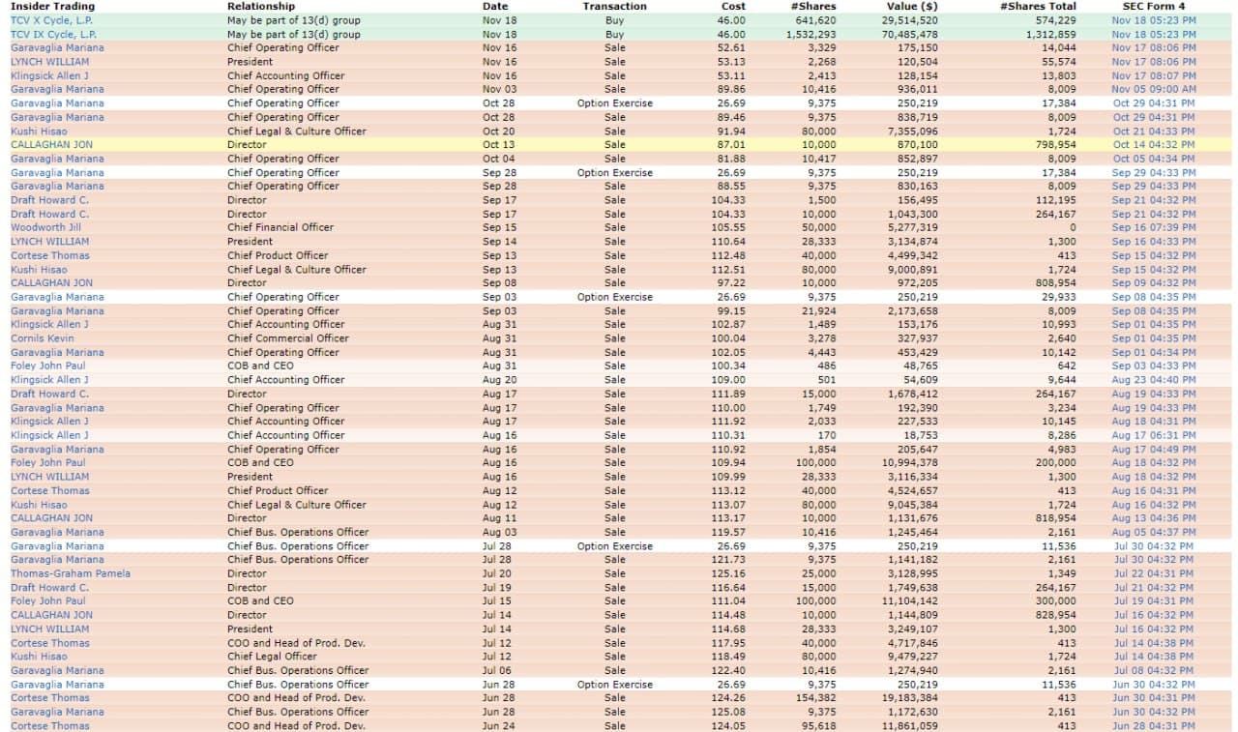This screenshot has height=732, width=1238.
Task: Click the SEC Form 4 column header
Action: coord(1153,6)
